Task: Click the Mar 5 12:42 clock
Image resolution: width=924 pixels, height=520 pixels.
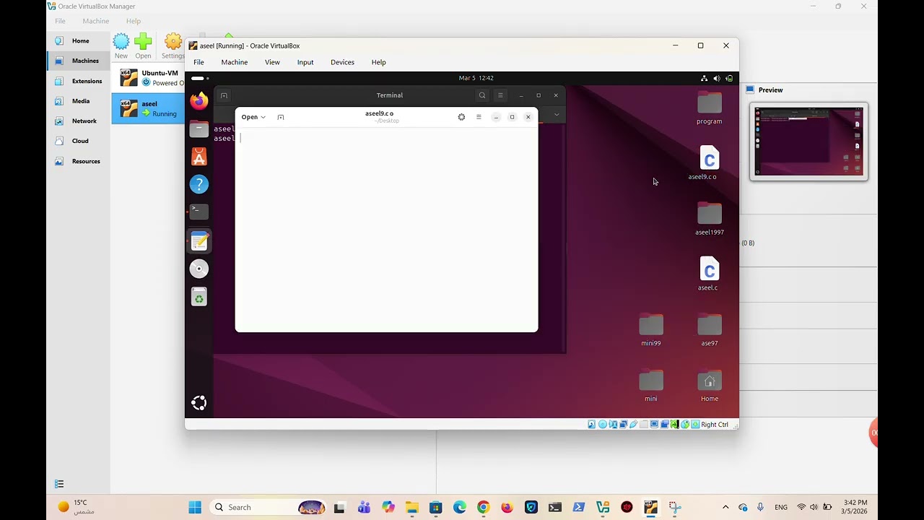Action: (x=476, y=78)
